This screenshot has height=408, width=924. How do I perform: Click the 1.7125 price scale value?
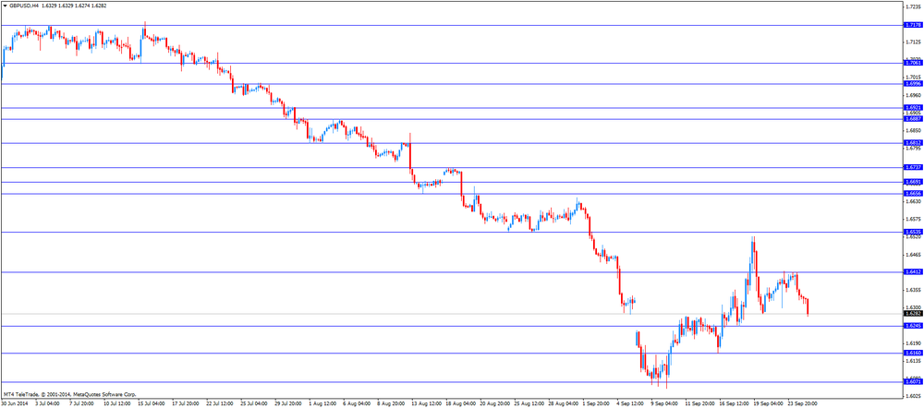(x=914, y=42)
